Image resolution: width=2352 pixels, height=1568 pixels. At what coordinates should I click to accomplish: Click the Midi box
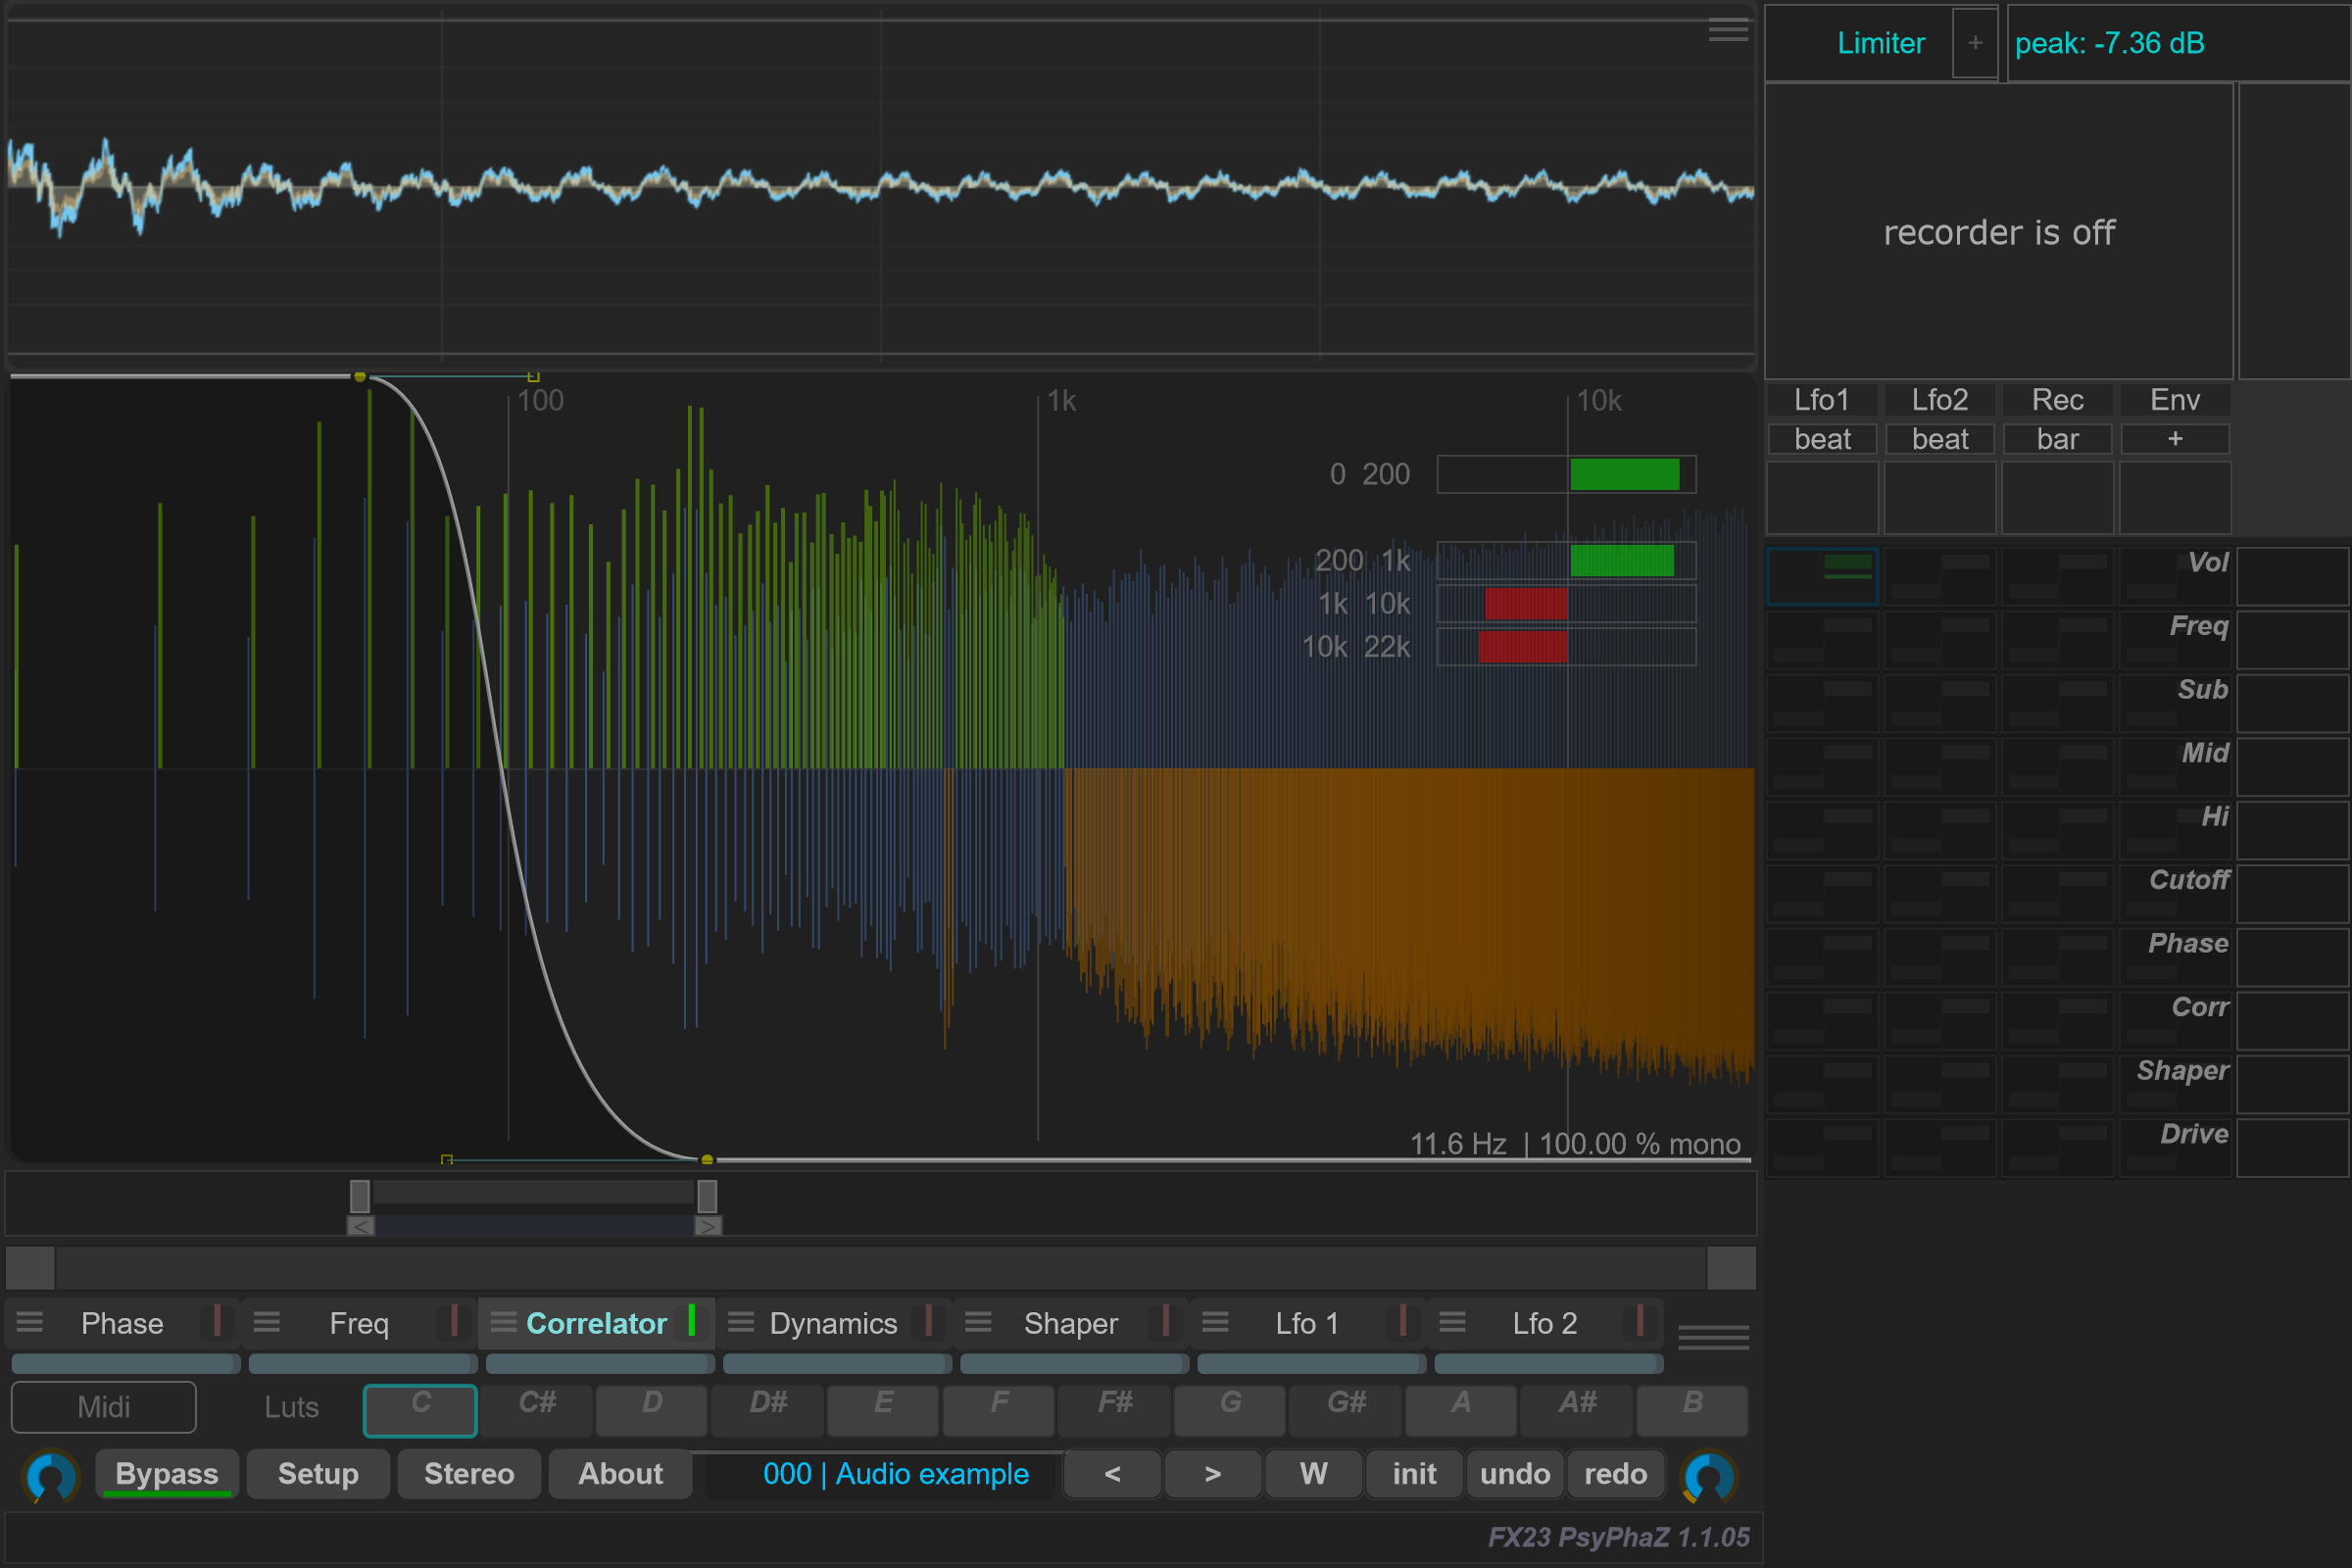[104, 1407]
